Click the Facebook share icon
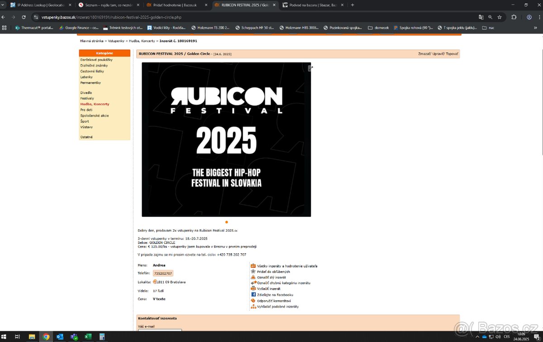The width and height of the screenshot is (543, 342). pyautogui.click(x=253, y=294)
